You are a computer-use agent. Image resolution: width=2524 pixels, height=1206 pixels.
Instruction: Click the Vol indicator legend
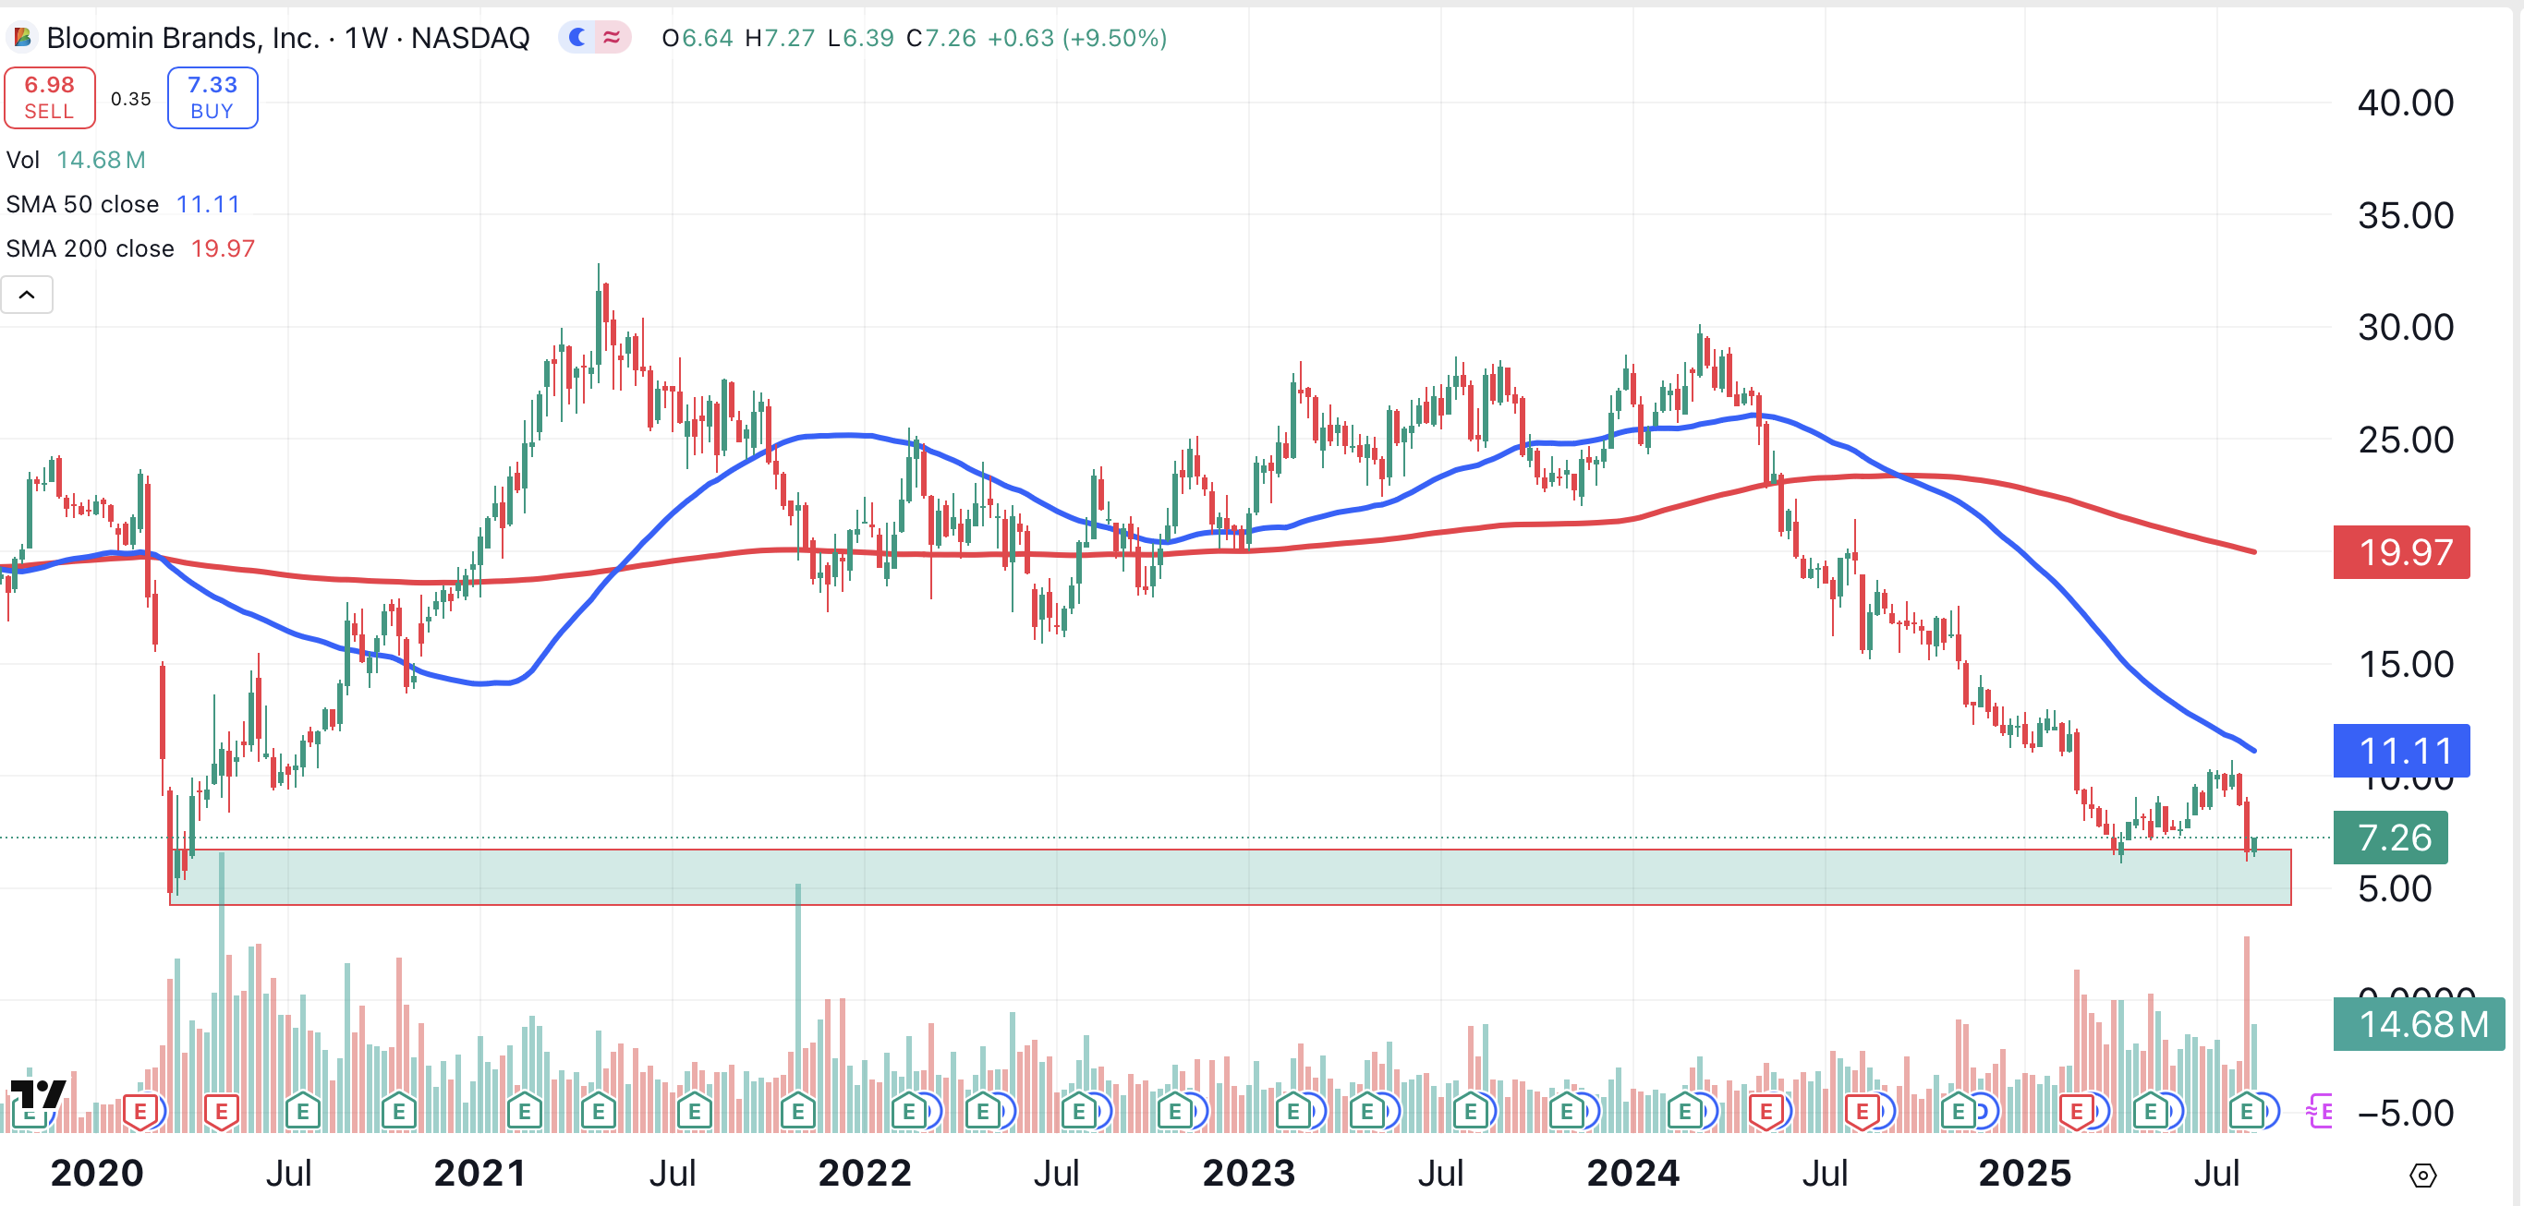click(x=23, y=160)
